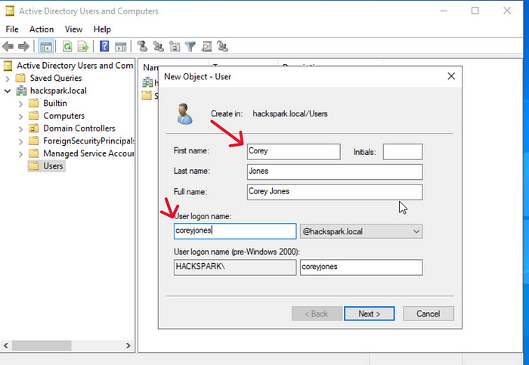Screen dimensions: 529x365
Task: Click the Export List toolbar icon
Action: pyautogui.click(x=83, y=46)
